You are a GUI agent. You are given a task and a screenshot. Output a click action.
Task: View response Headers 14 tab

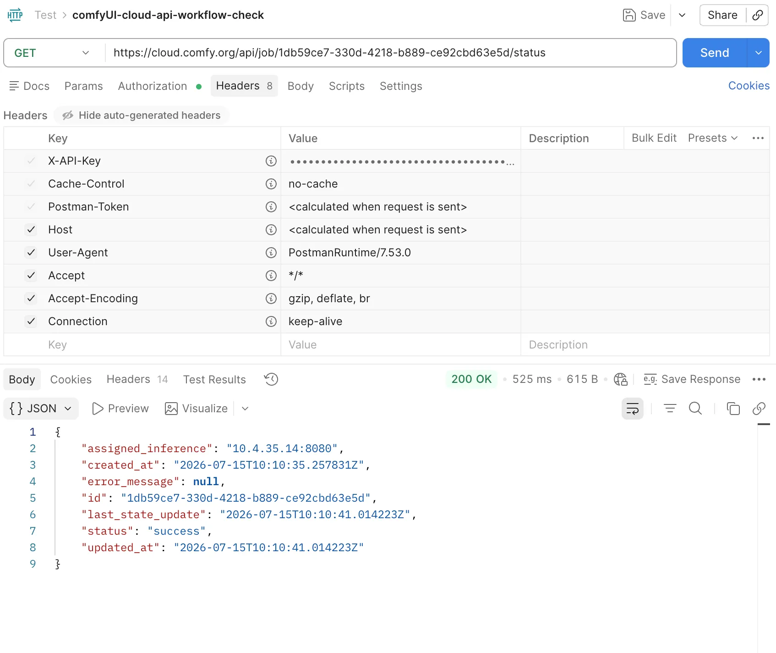tap(137, 379)
